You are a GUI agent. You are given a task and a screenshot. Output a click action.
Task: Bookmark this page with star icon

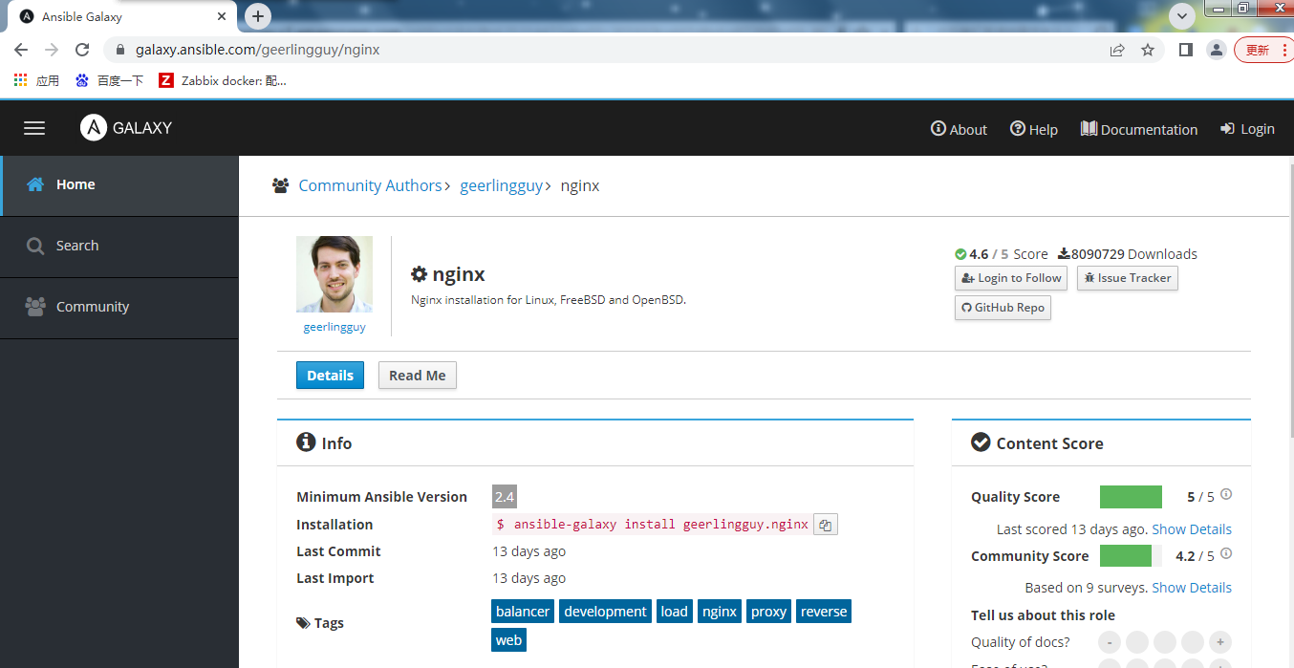tap(1148, 50)
